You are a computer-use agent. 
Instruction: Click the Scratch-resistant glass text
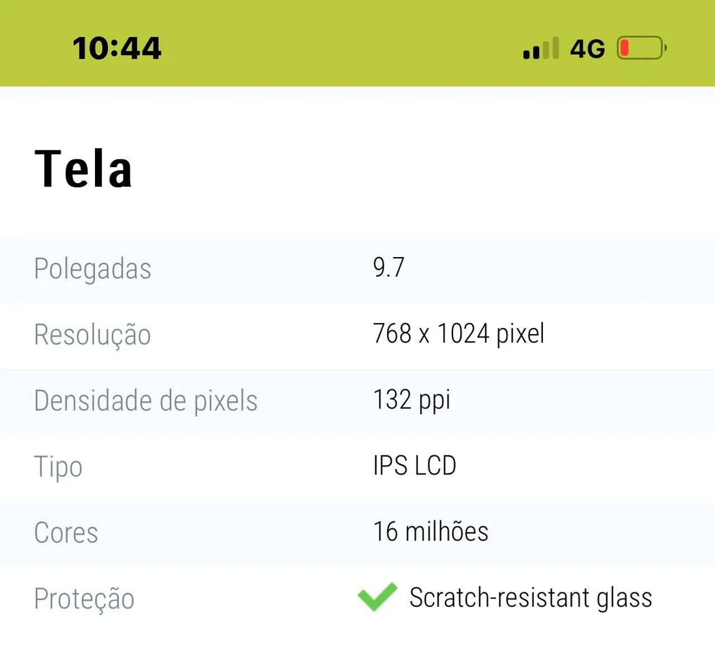[x=531, y=598]
